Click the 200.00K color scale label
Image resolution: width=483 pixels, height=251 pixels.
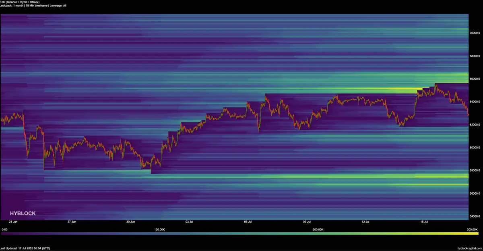[x=318, y=230]
